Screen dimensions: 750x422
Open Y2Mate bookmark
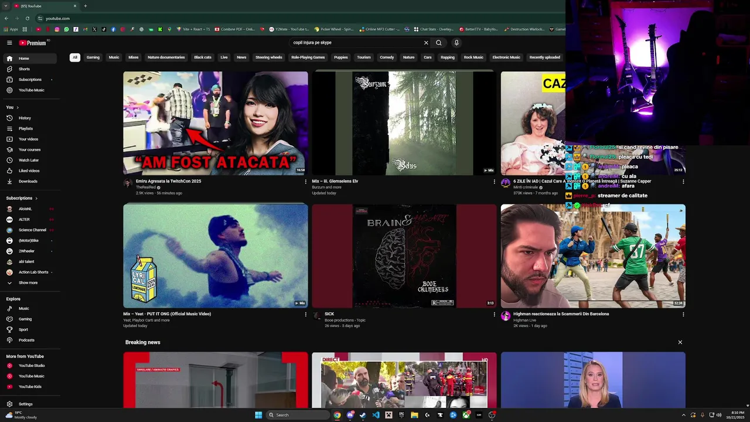pyautogui.click(x=288, y=29)
